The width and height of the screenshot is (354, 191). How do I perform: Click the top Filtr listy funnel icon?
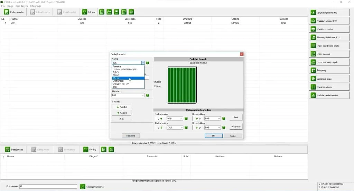[x=84, y=12]
